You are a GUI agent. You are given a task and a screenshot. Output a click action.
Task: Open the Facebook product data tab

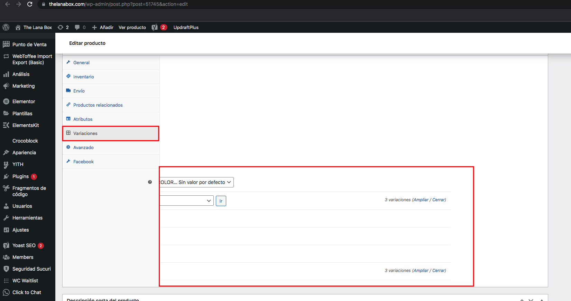point(111,162)
